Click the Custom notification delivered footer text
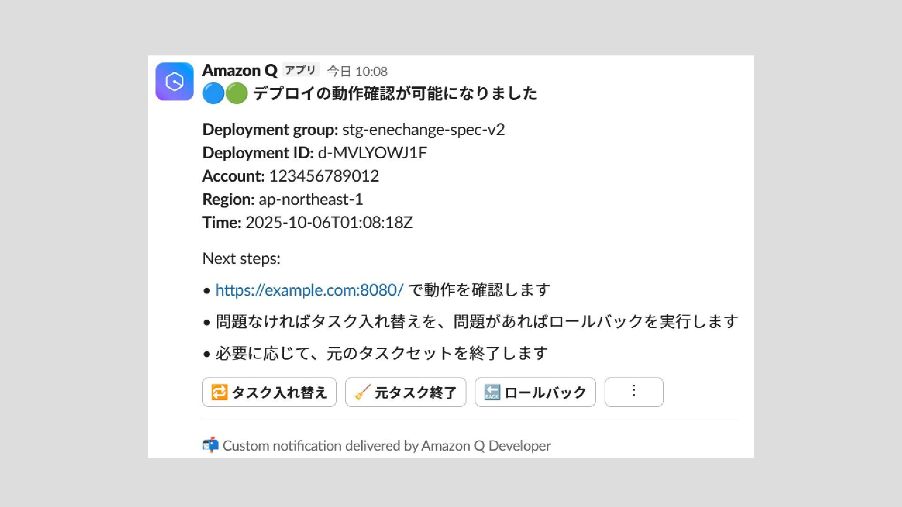Screen dimensions: 902x507 (x=386, y=446)
